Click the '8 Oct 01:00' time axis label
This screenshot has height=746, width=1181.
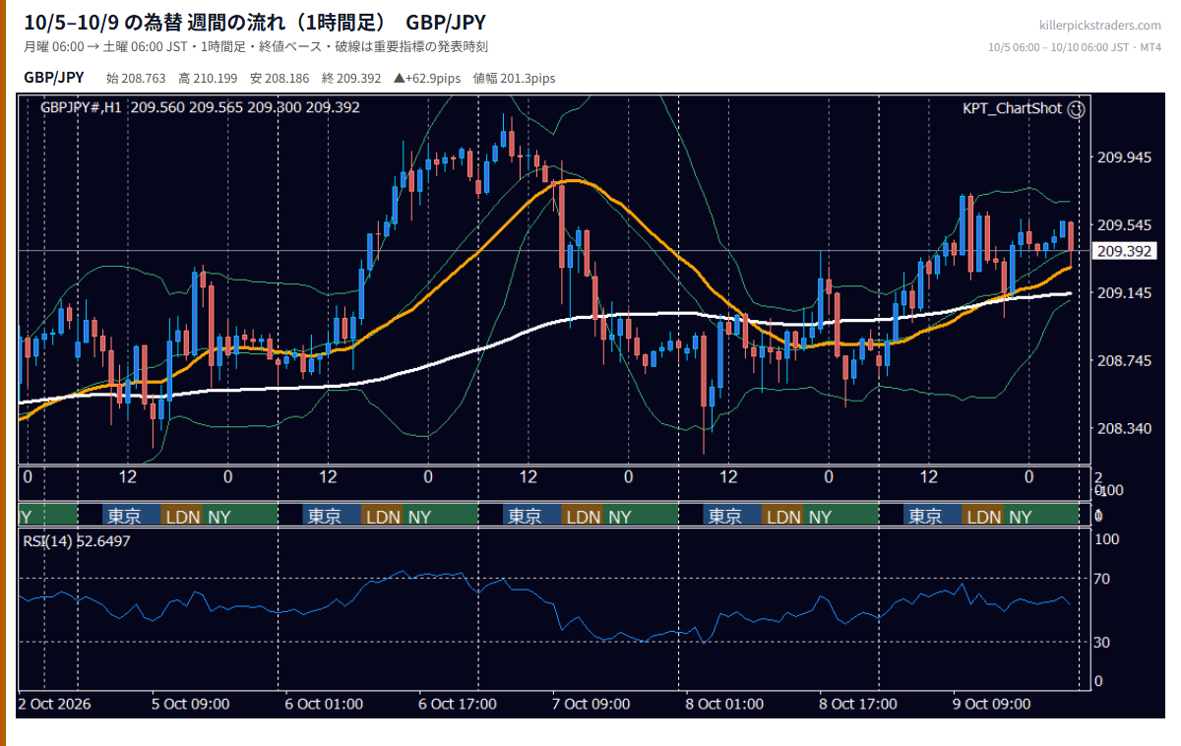pos(724,704)
